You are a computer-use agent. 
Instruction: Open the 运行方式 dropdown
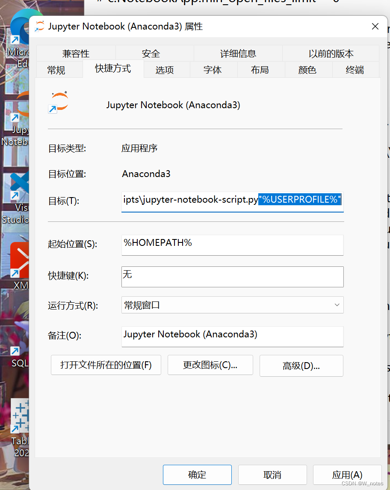pyautogui.click(x=232, y=305)
